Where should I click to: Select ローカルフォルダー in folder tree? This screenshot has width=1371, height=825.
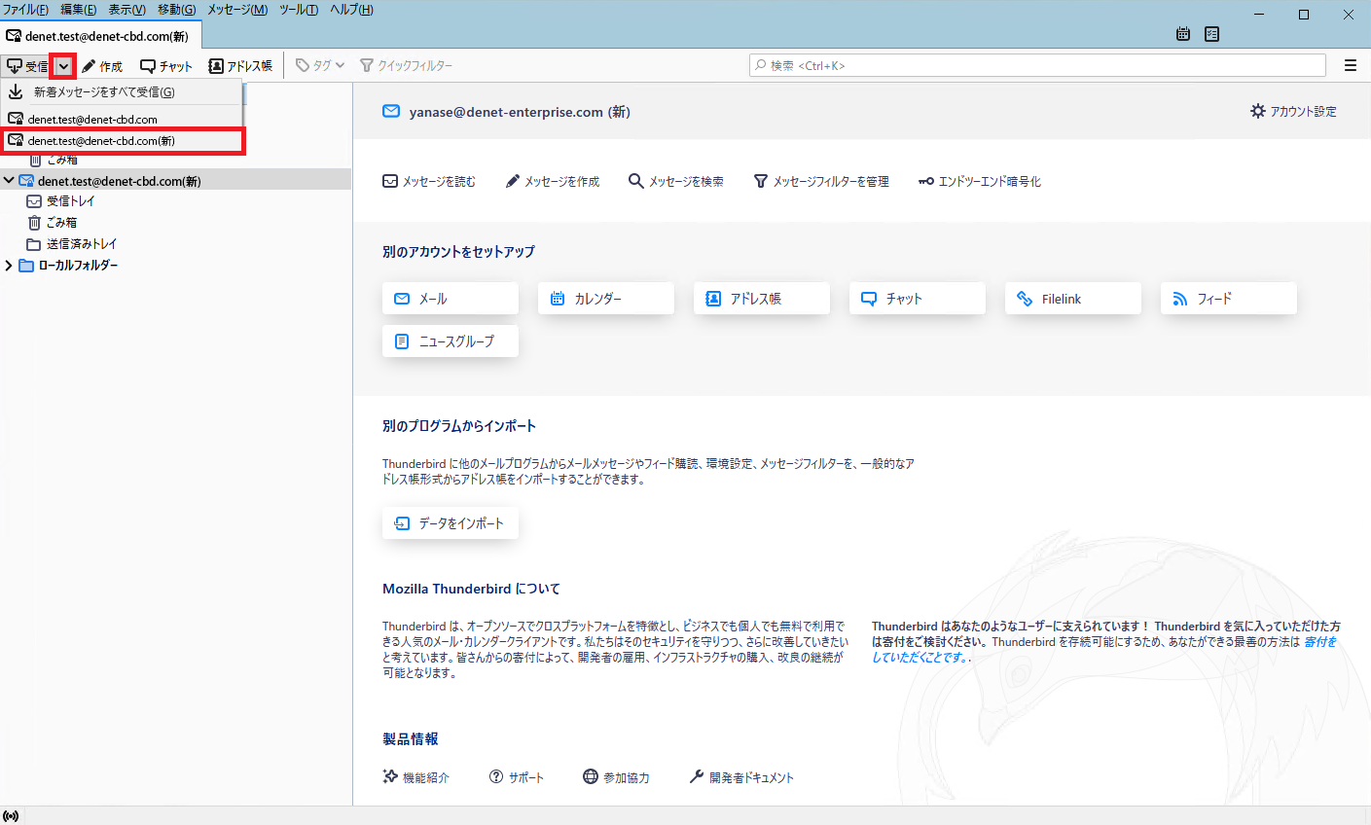tap(78, 266)
